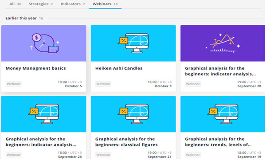Click the September 21 date text

160,157
